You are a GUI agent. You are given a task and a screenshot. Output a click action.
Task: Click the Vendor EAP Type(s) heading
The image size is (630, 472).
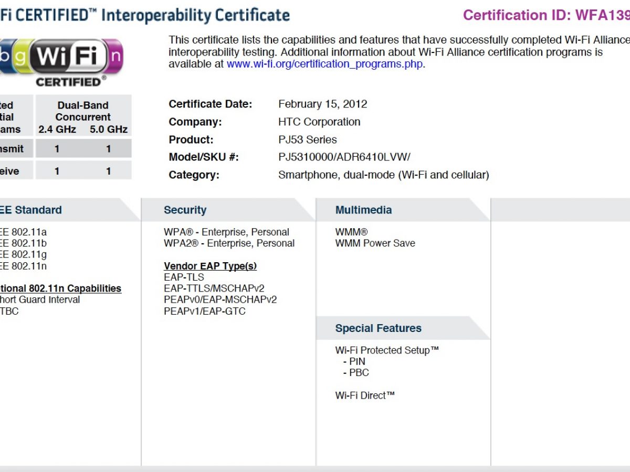point(210,266)
